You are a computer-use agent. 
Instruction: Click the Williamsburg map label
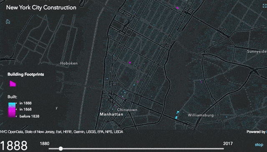point(201,115)
